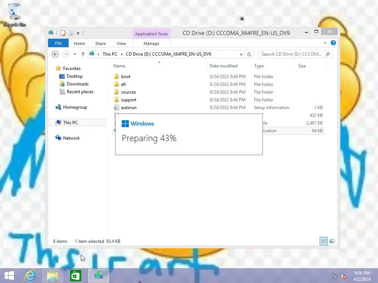Image resolution: width=378 pixels, height=283 pixels.
Task: Open Desktop in the navigation pane
Action: click(75, 76)
